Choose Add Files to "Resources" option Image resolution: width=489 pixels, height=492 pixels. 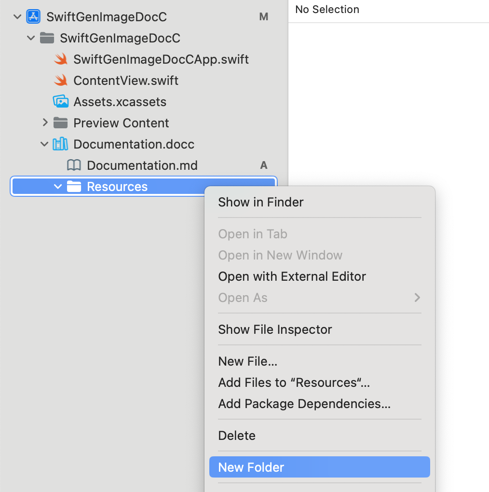pyautogui.click(x=294, y=383)
